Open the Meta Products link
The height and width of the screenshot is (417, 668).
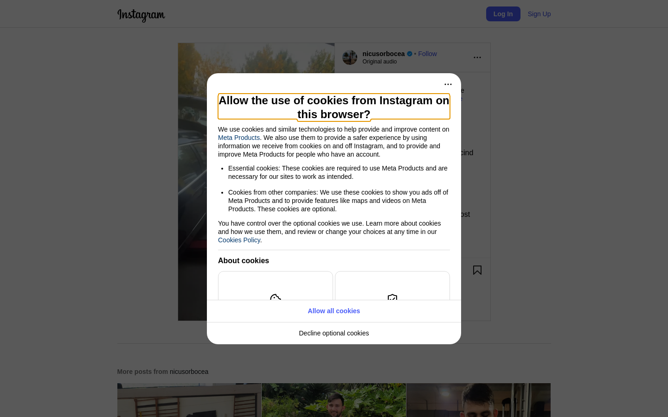coord(239,138)
